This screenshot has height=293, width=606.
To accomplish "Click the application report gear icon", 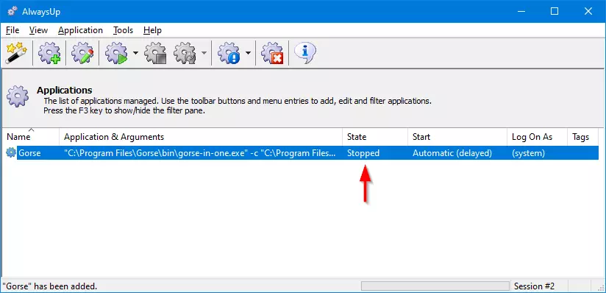I will coord(229,54).
